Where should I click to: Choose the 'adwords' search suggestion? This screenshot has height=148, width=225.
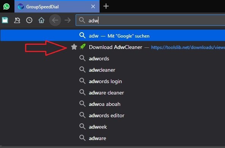tap(112, 58)
